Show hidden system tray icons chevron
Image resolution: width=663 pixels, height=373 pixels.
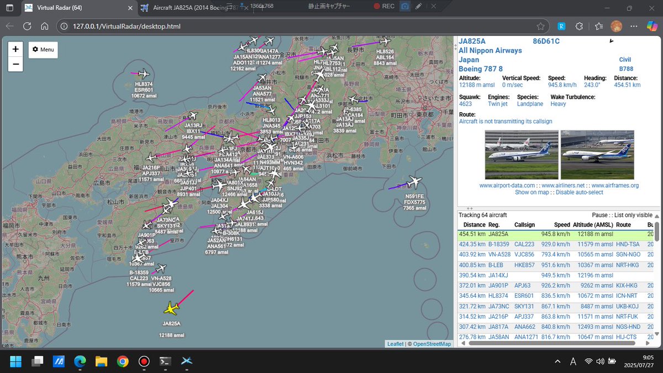tap(557, 361)
